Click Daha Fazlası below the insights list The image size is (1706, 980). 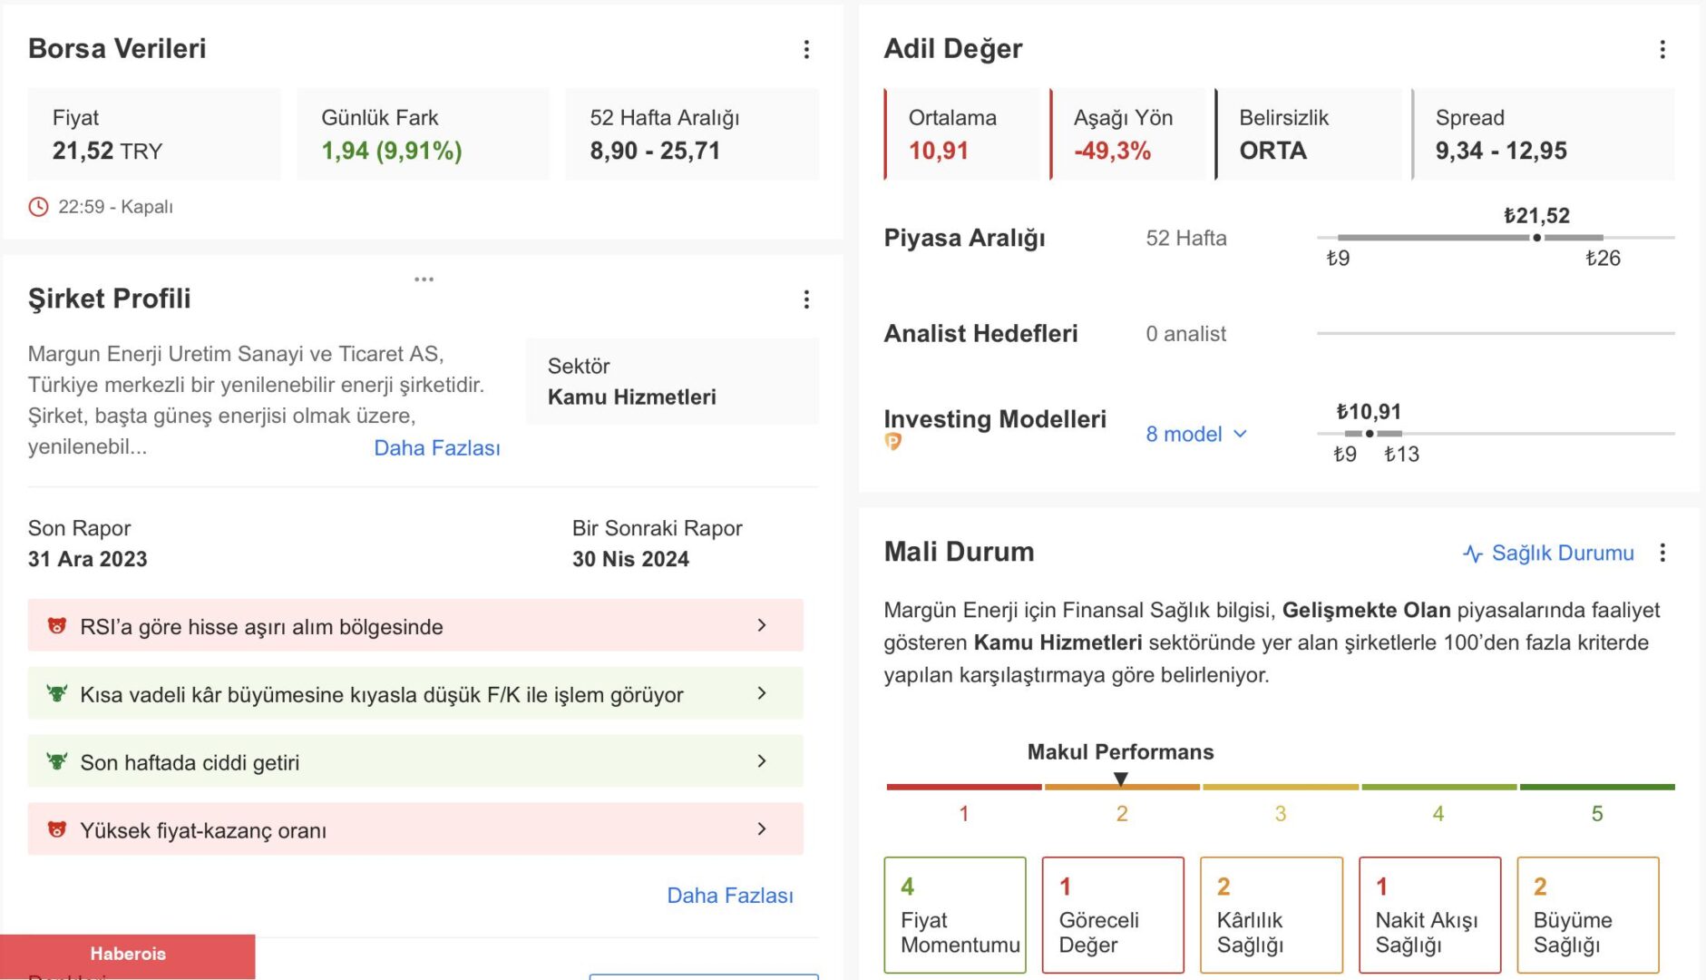point(730,896)
